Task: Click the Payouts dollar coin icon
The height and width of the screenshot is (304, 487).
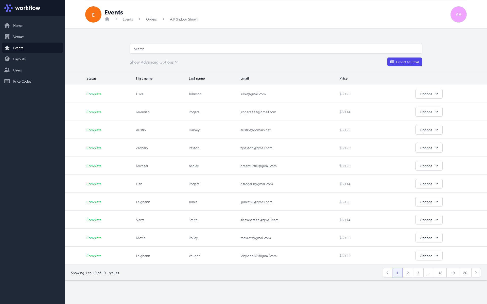Action: [7, 59]
